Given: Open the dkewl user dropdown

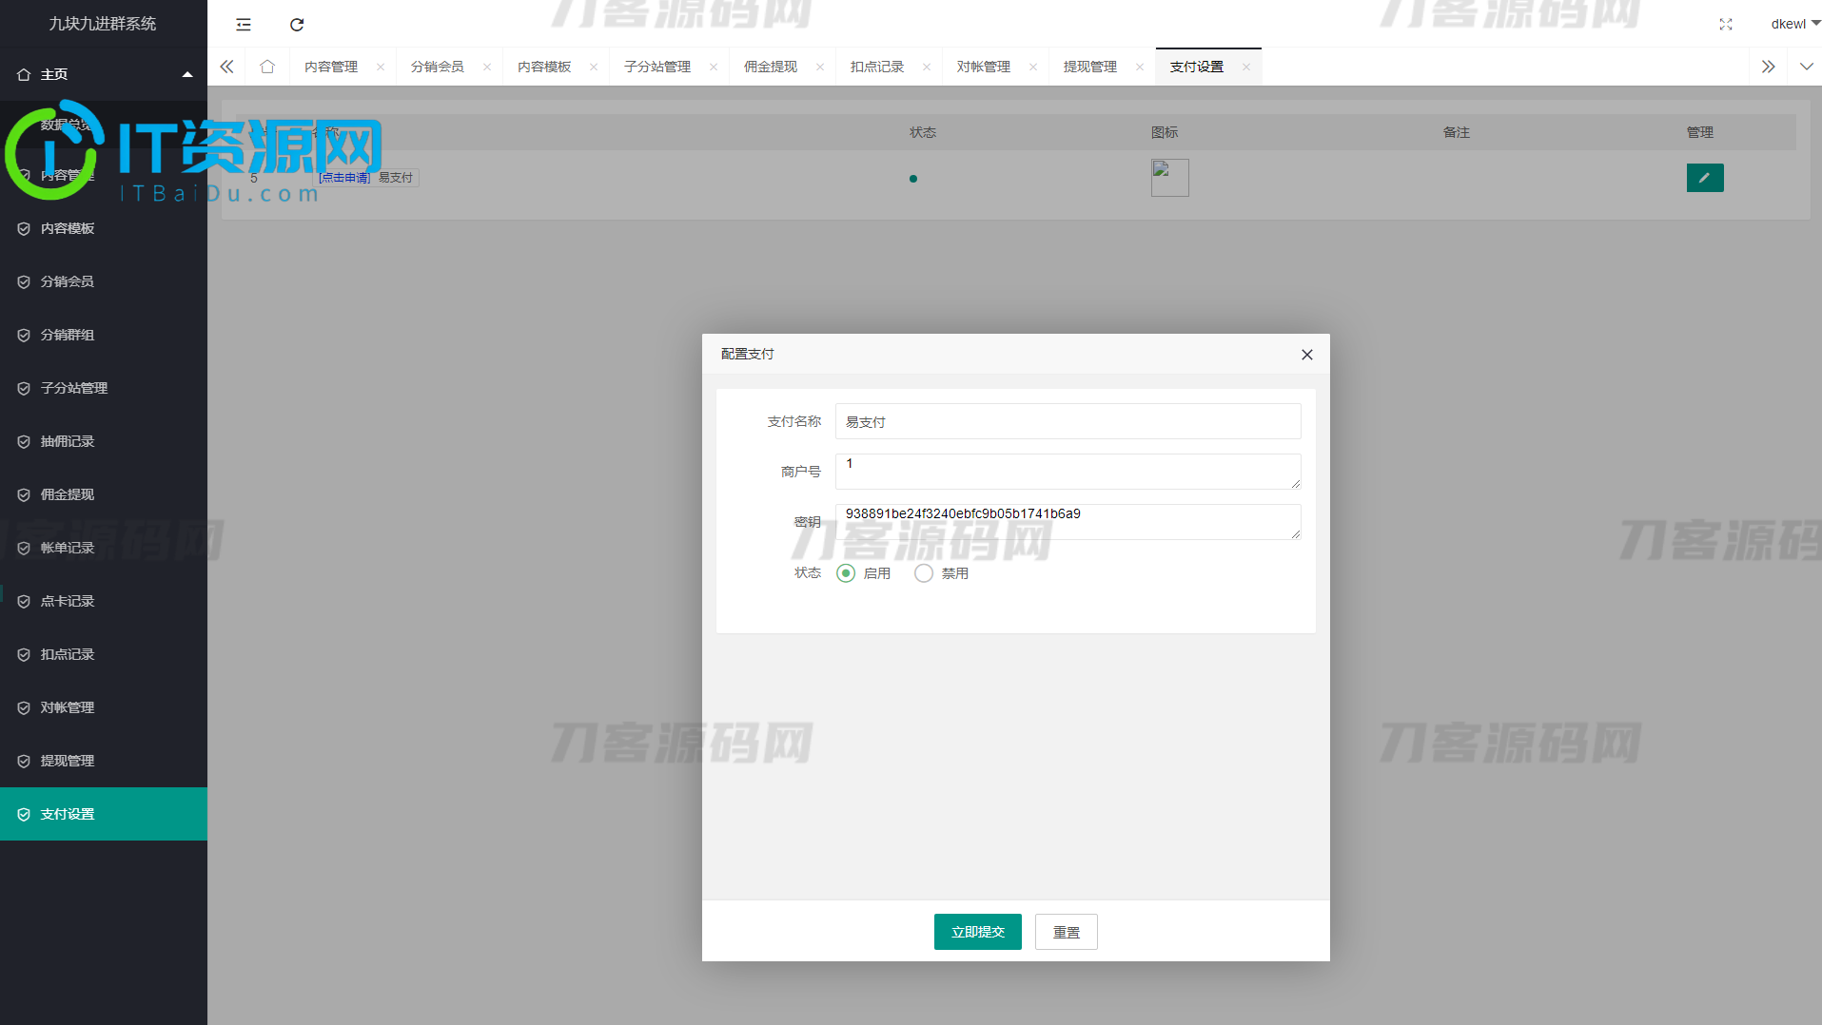Looking at the screenshot, I should pos(1795,24).
